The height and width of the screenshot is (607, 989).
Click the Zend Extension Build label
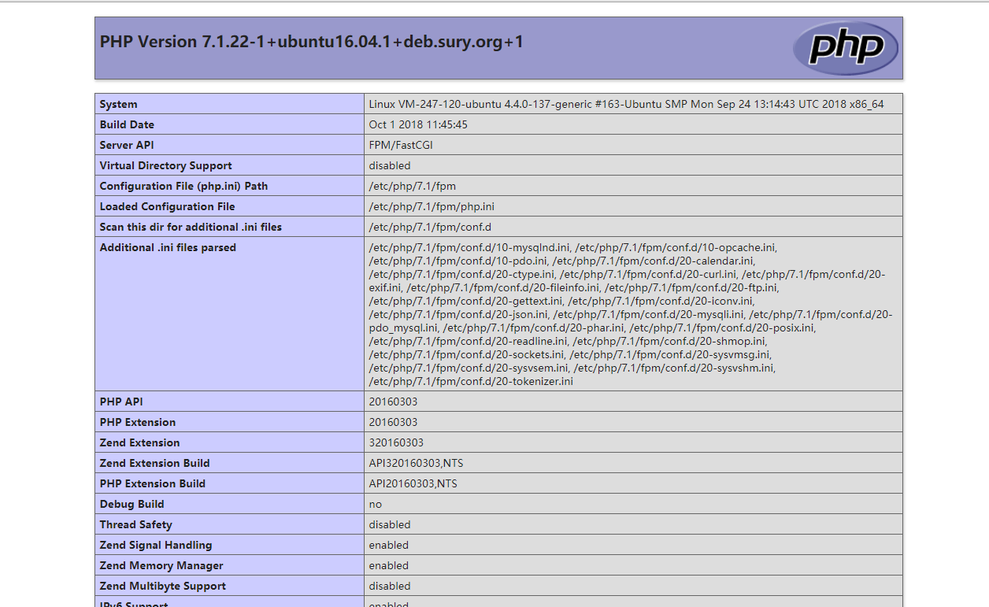[x=155, y=463]
